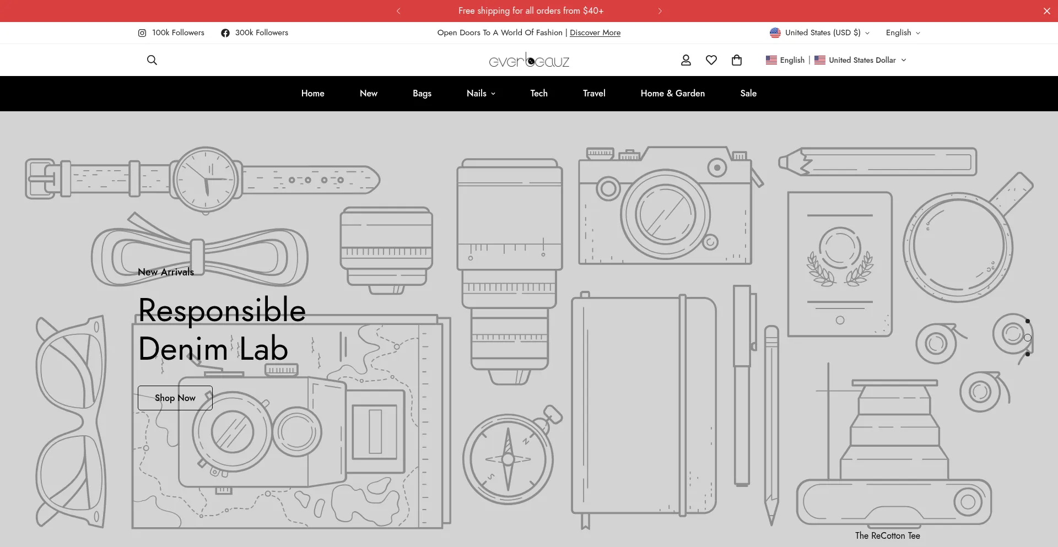
Task: Expand United States (USD $) country dropdown
Action: pos(819,33)
